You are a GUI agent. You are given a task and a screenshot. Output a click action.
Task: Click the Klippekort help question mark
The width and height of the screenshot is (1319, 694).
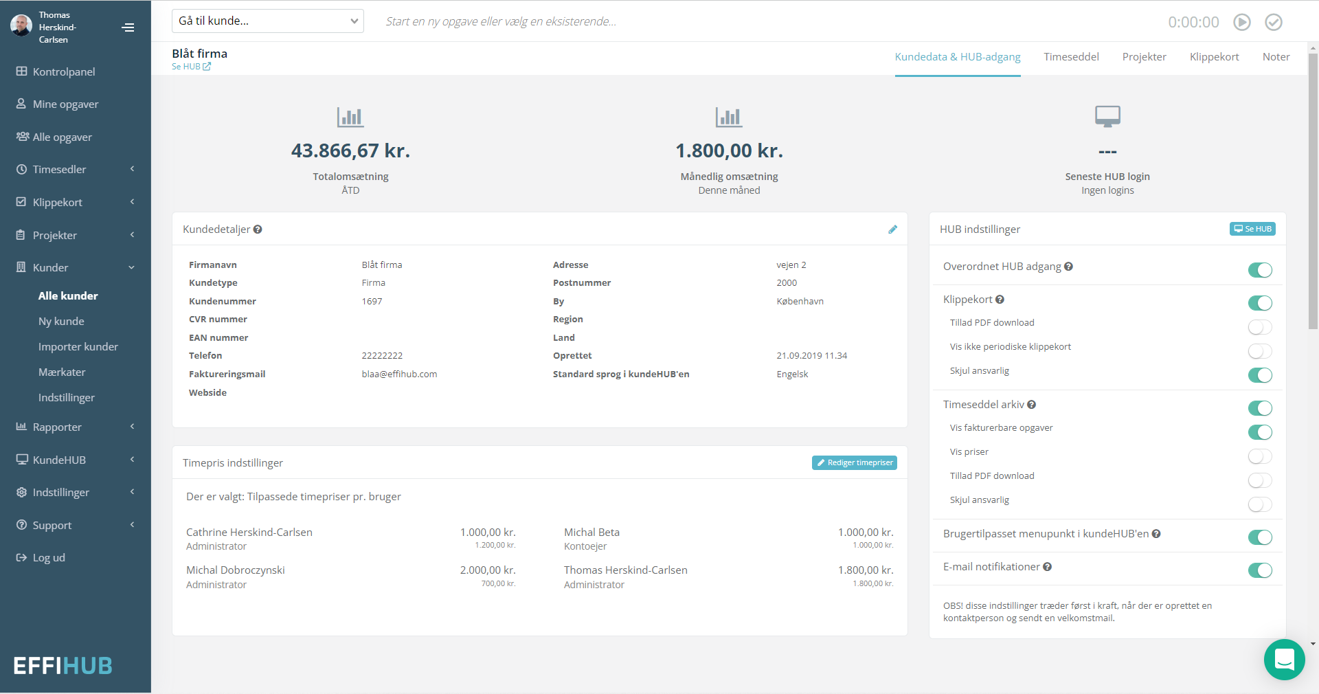(1001, 299)
